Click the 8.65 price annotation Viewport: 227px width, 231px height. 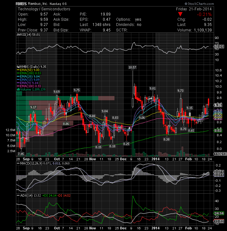click(191, 130)
